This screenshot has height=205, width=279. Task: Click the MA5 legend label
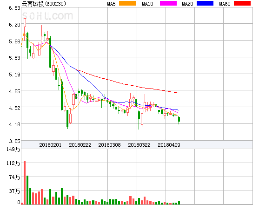pos(112,4)
